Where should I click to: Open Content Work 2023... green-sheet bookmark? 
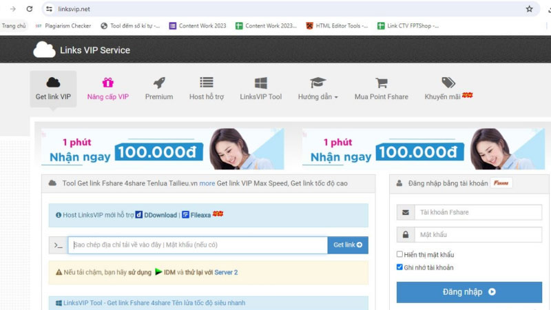pos(266,25)
